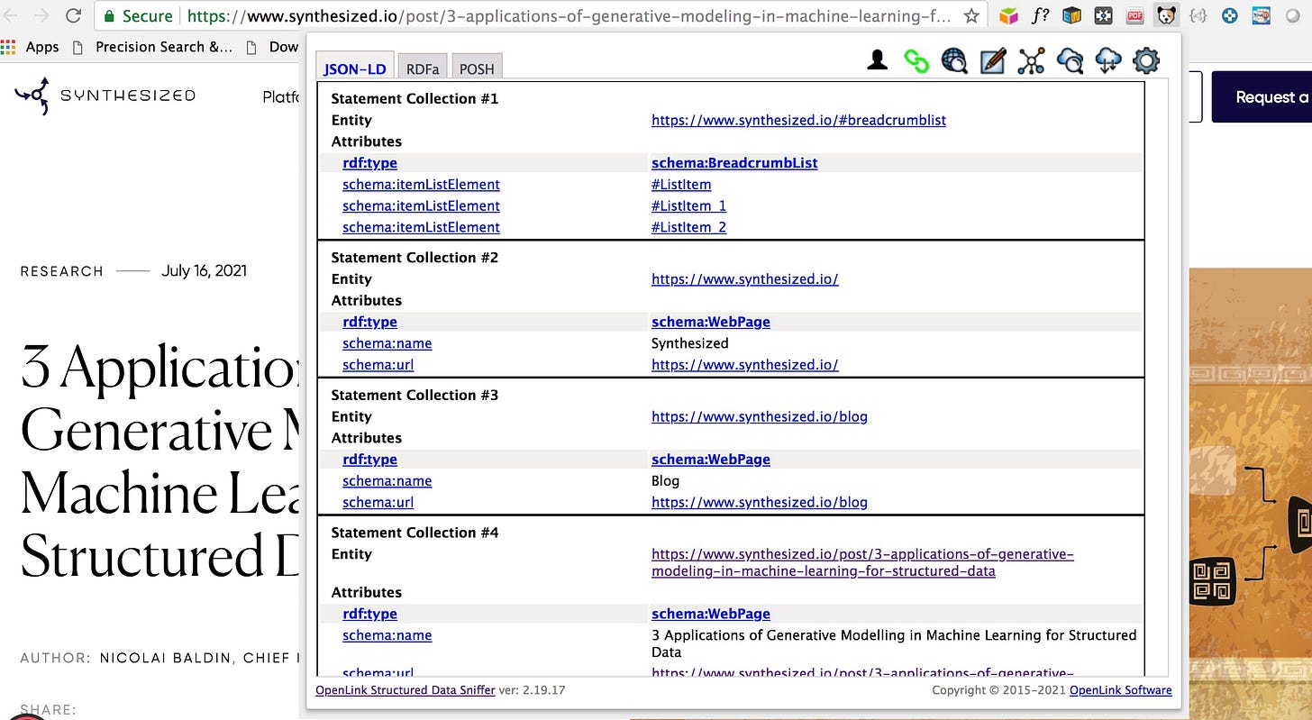This screenshot has height=720, width=1312.
Task: Click the red PDF extension icon
Action: click(1135, 15)
